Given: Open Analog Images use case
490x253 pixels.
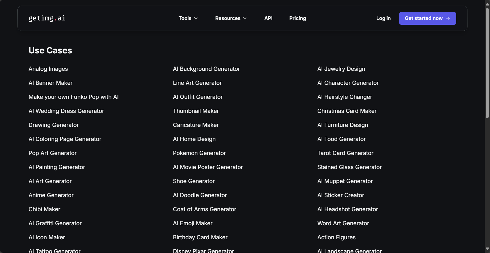Looking at the screenshot, I should [48, 69].
